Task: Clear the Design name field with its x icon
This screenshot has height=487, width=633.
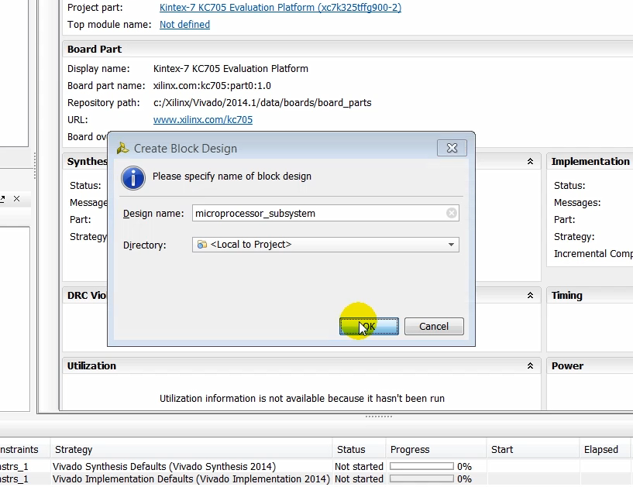Action: click(451, 213)
